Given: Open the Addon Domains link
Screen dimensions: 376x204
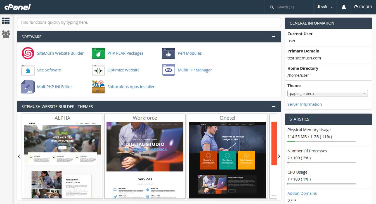Looking at the screenshot, I should coord(302,193).
